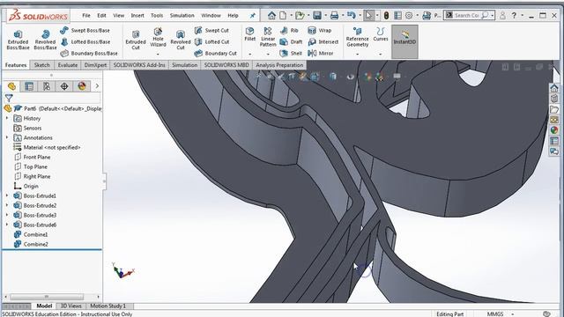Viewport: 564px width, 317px height.
Task: Select the Fillet tool
Action: 250,34
